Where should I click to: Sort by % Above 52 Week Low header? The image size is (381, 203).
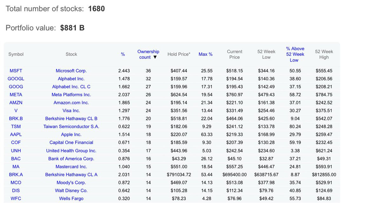click(x=295, y=54)
